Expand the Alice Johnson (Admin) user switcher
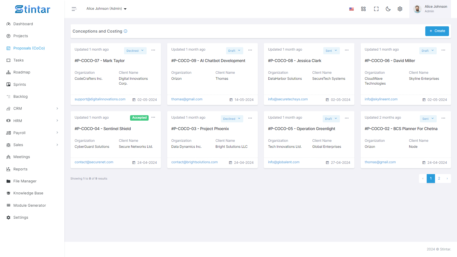457x257 pixels. [106, 9]
